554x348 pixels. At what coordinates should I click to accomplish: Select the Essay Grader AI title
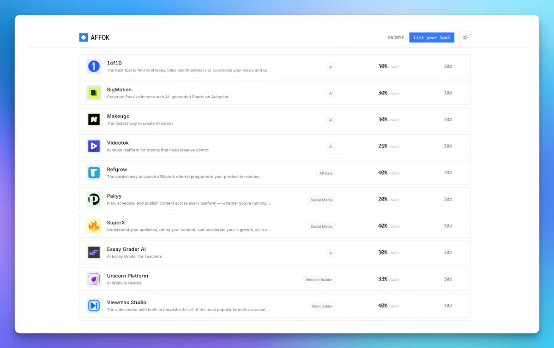[x=126, y=249]
